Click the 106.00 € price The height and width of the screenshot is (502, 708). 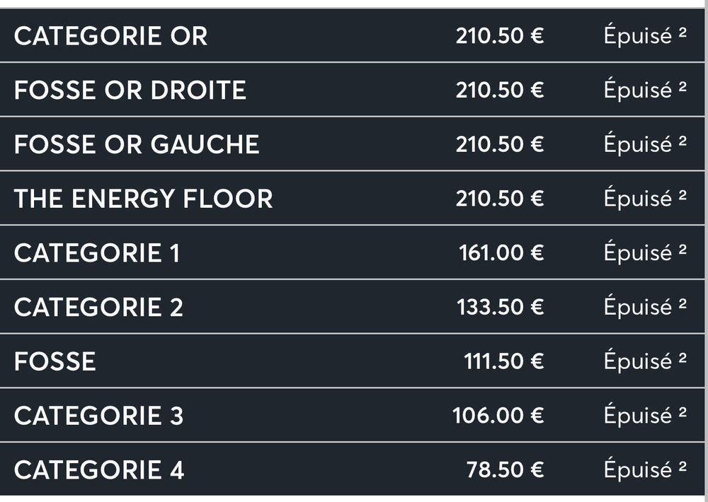[498, 416]
